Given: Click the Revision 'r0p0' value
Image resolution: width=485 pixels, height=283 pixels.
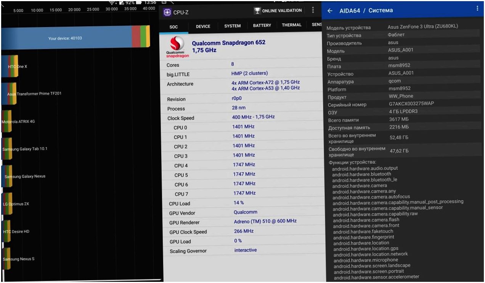Looking at the screenshot, I should (x=238, y=98).
